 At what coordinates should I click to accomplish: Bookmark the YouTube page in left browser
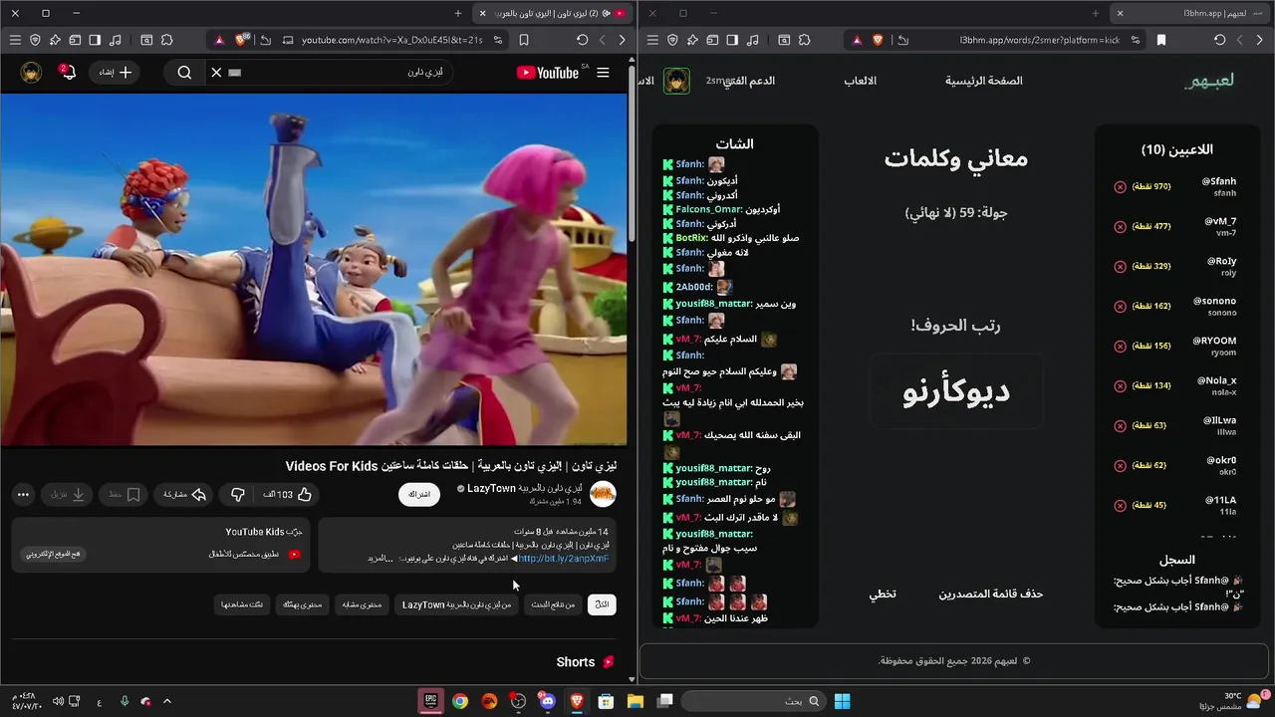pyautogui.click(x=524, y=40)
